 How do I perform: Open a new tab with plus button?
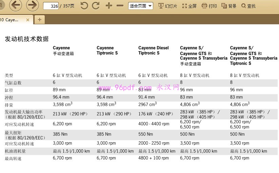point(39,20)
